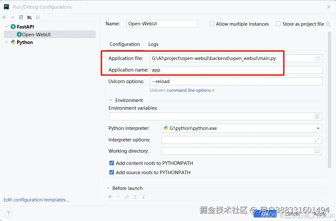Screen dimensions: 336x221
Task: Remove the selected Before launch task
Action: [x=118, y=197]
